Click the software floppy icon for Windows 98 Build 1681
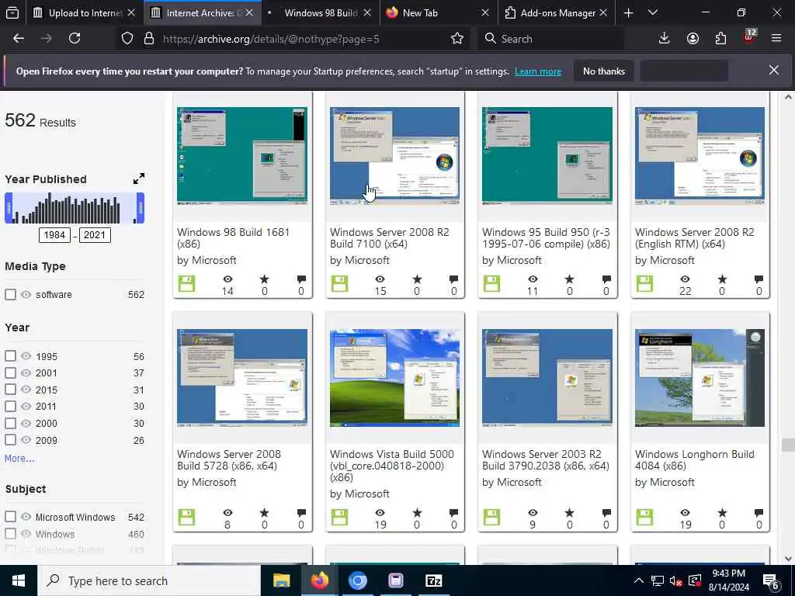 pos(186,284)
